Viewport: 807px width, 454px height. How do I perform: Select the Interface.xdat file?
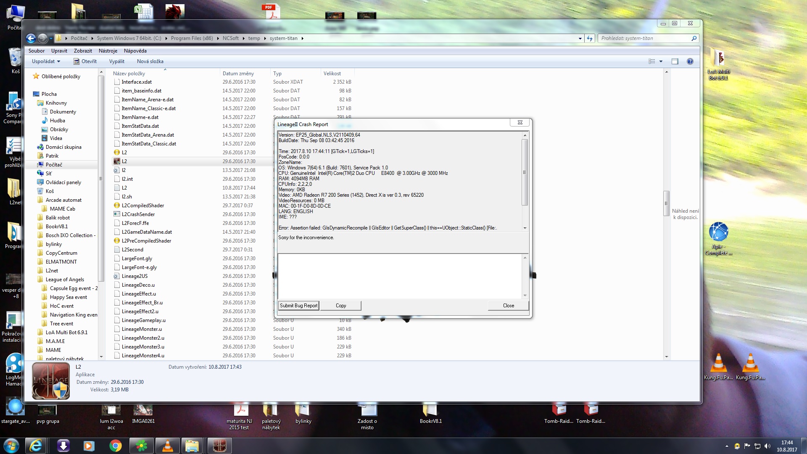pos(137,82)
